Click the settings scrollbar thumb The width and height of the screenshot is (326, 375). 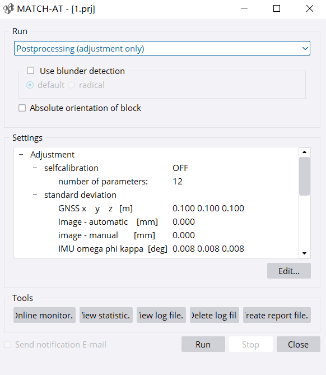pyautogui.click(x=305, y=176)
